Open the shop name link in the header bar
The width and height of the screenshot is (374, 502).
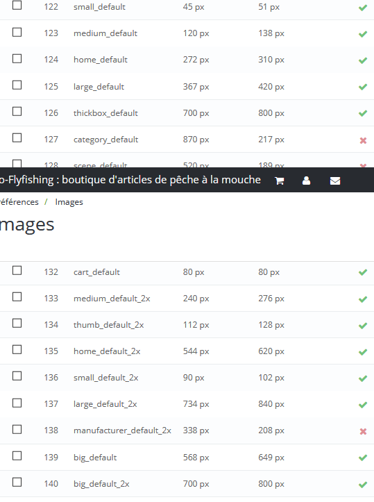coord(130,180)
